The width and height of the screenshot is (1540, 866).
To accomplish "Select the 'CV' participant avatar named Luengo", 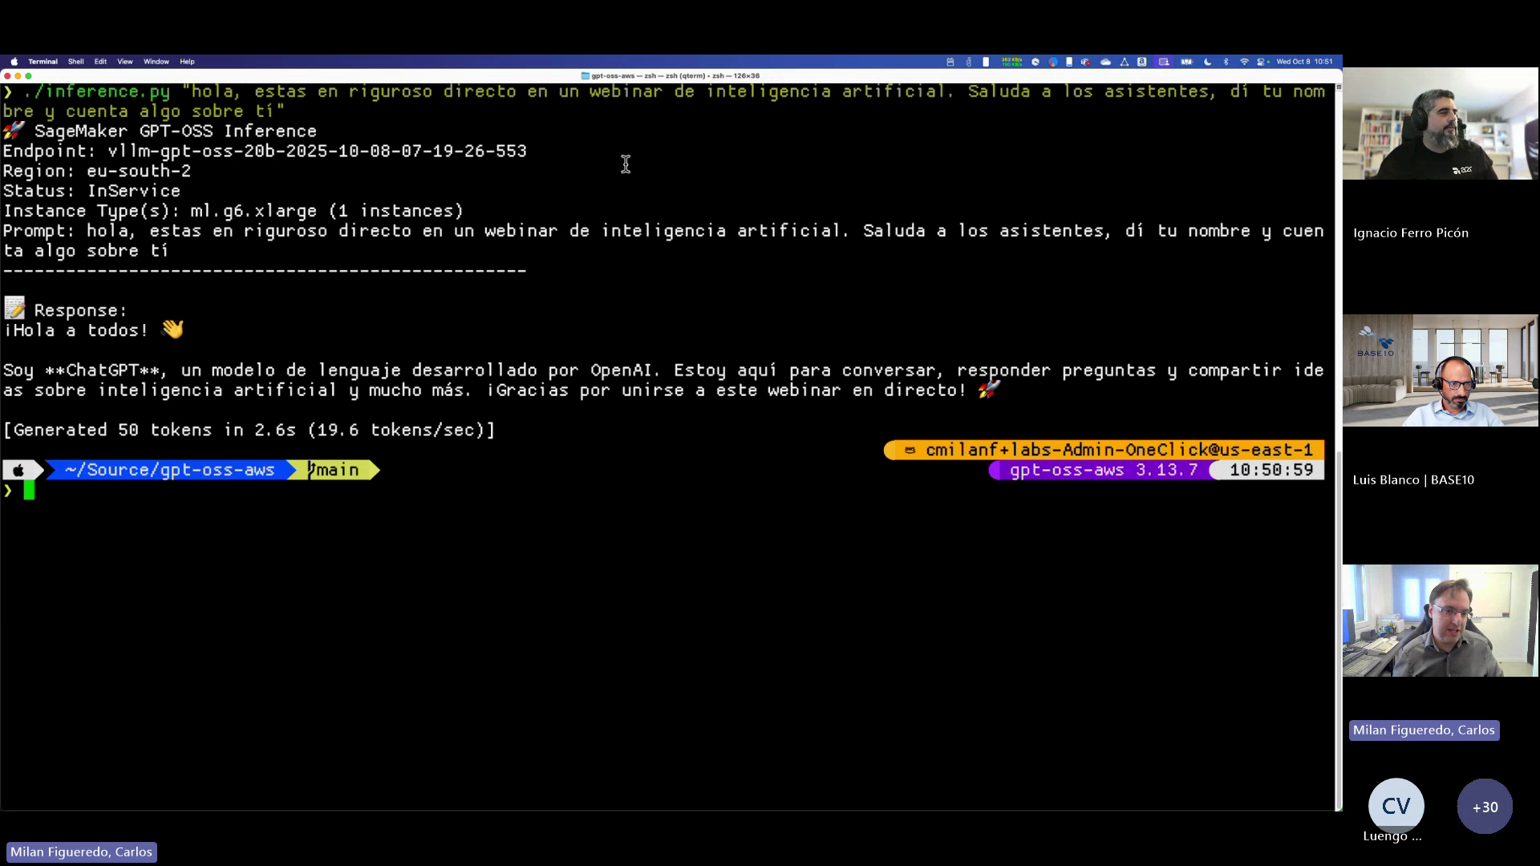I will pyautogui.click(x=1396, y=807).
